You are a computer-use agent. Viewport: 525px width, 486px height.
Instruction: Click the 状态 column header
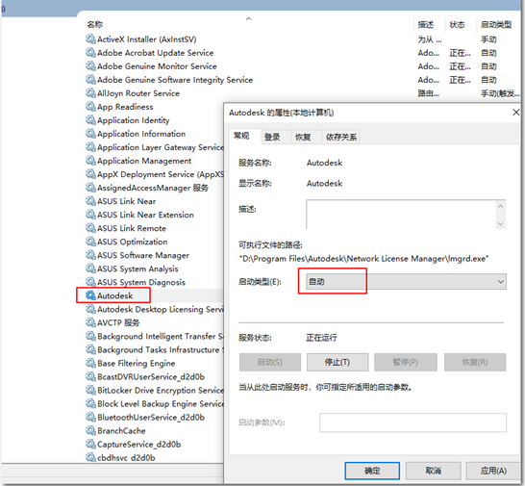click(x=457, y=24)
